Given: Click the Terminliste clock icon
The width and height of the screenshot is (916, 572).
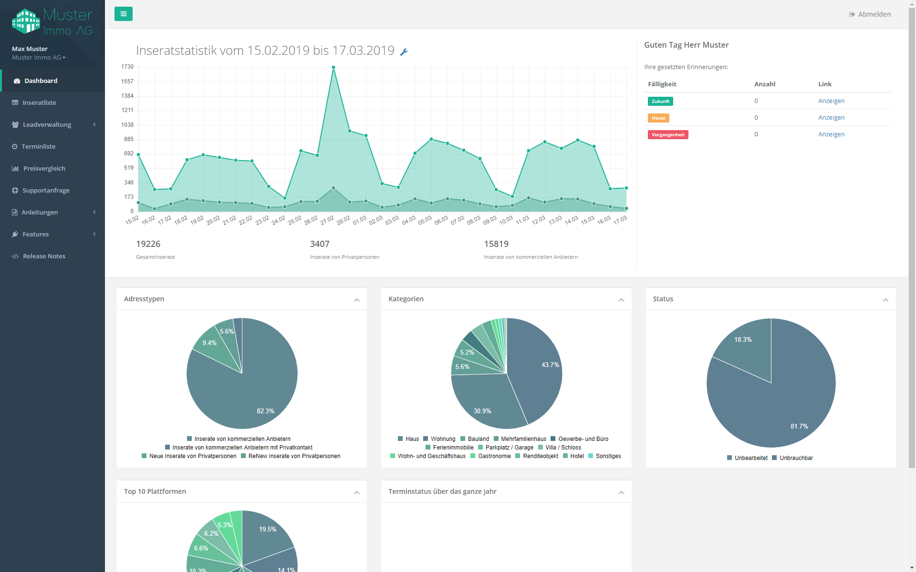Looking at the screenshot, I should [15, 147].
